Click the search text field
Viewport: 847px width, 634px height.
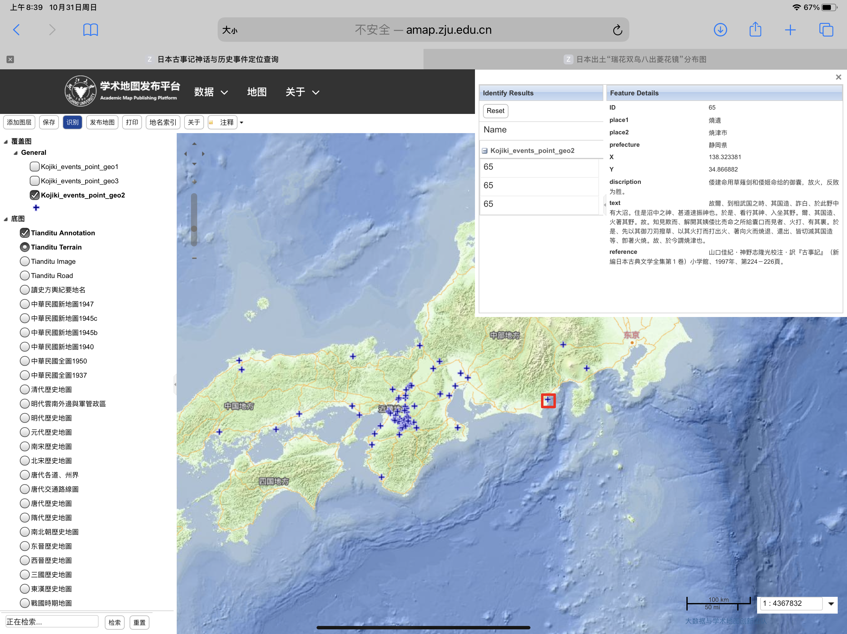pos(52,621)
